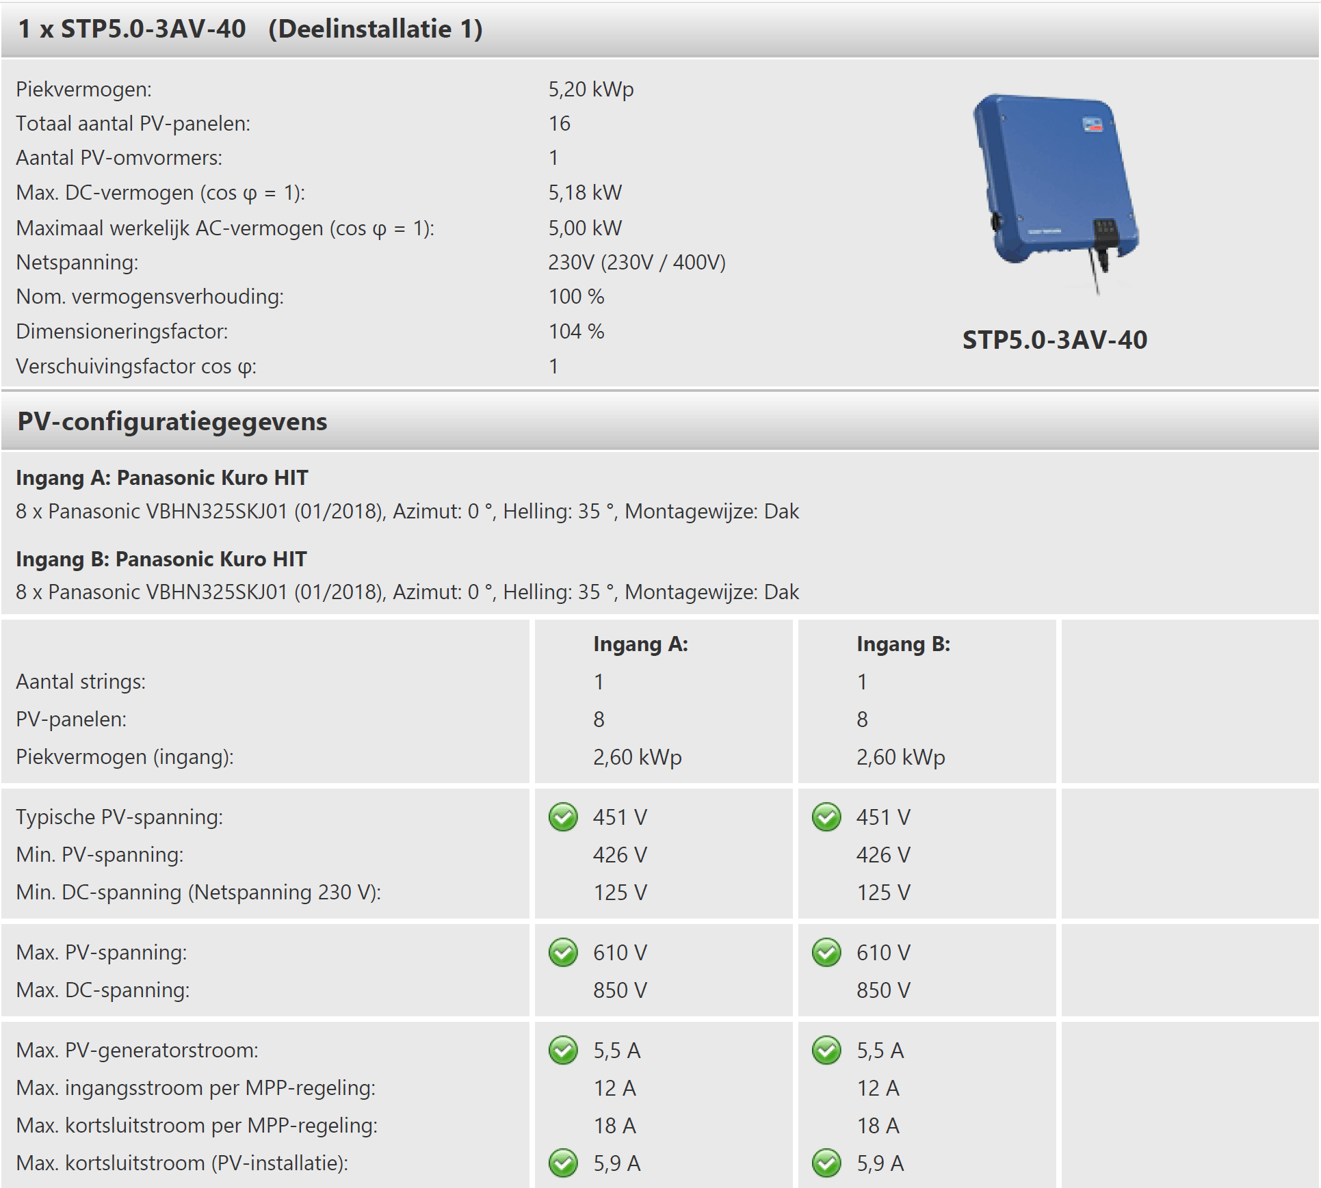Click the Max. DC-spanning 850 V under Ingang A

[620, 990]
